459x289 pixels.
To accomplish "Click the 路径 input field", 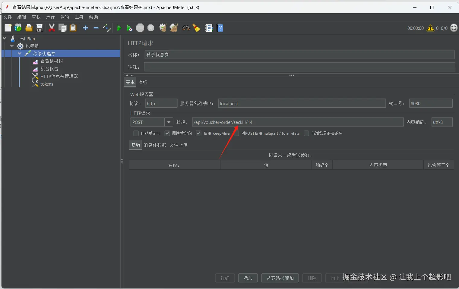I will pyautogui.click(x=298, y=122).
